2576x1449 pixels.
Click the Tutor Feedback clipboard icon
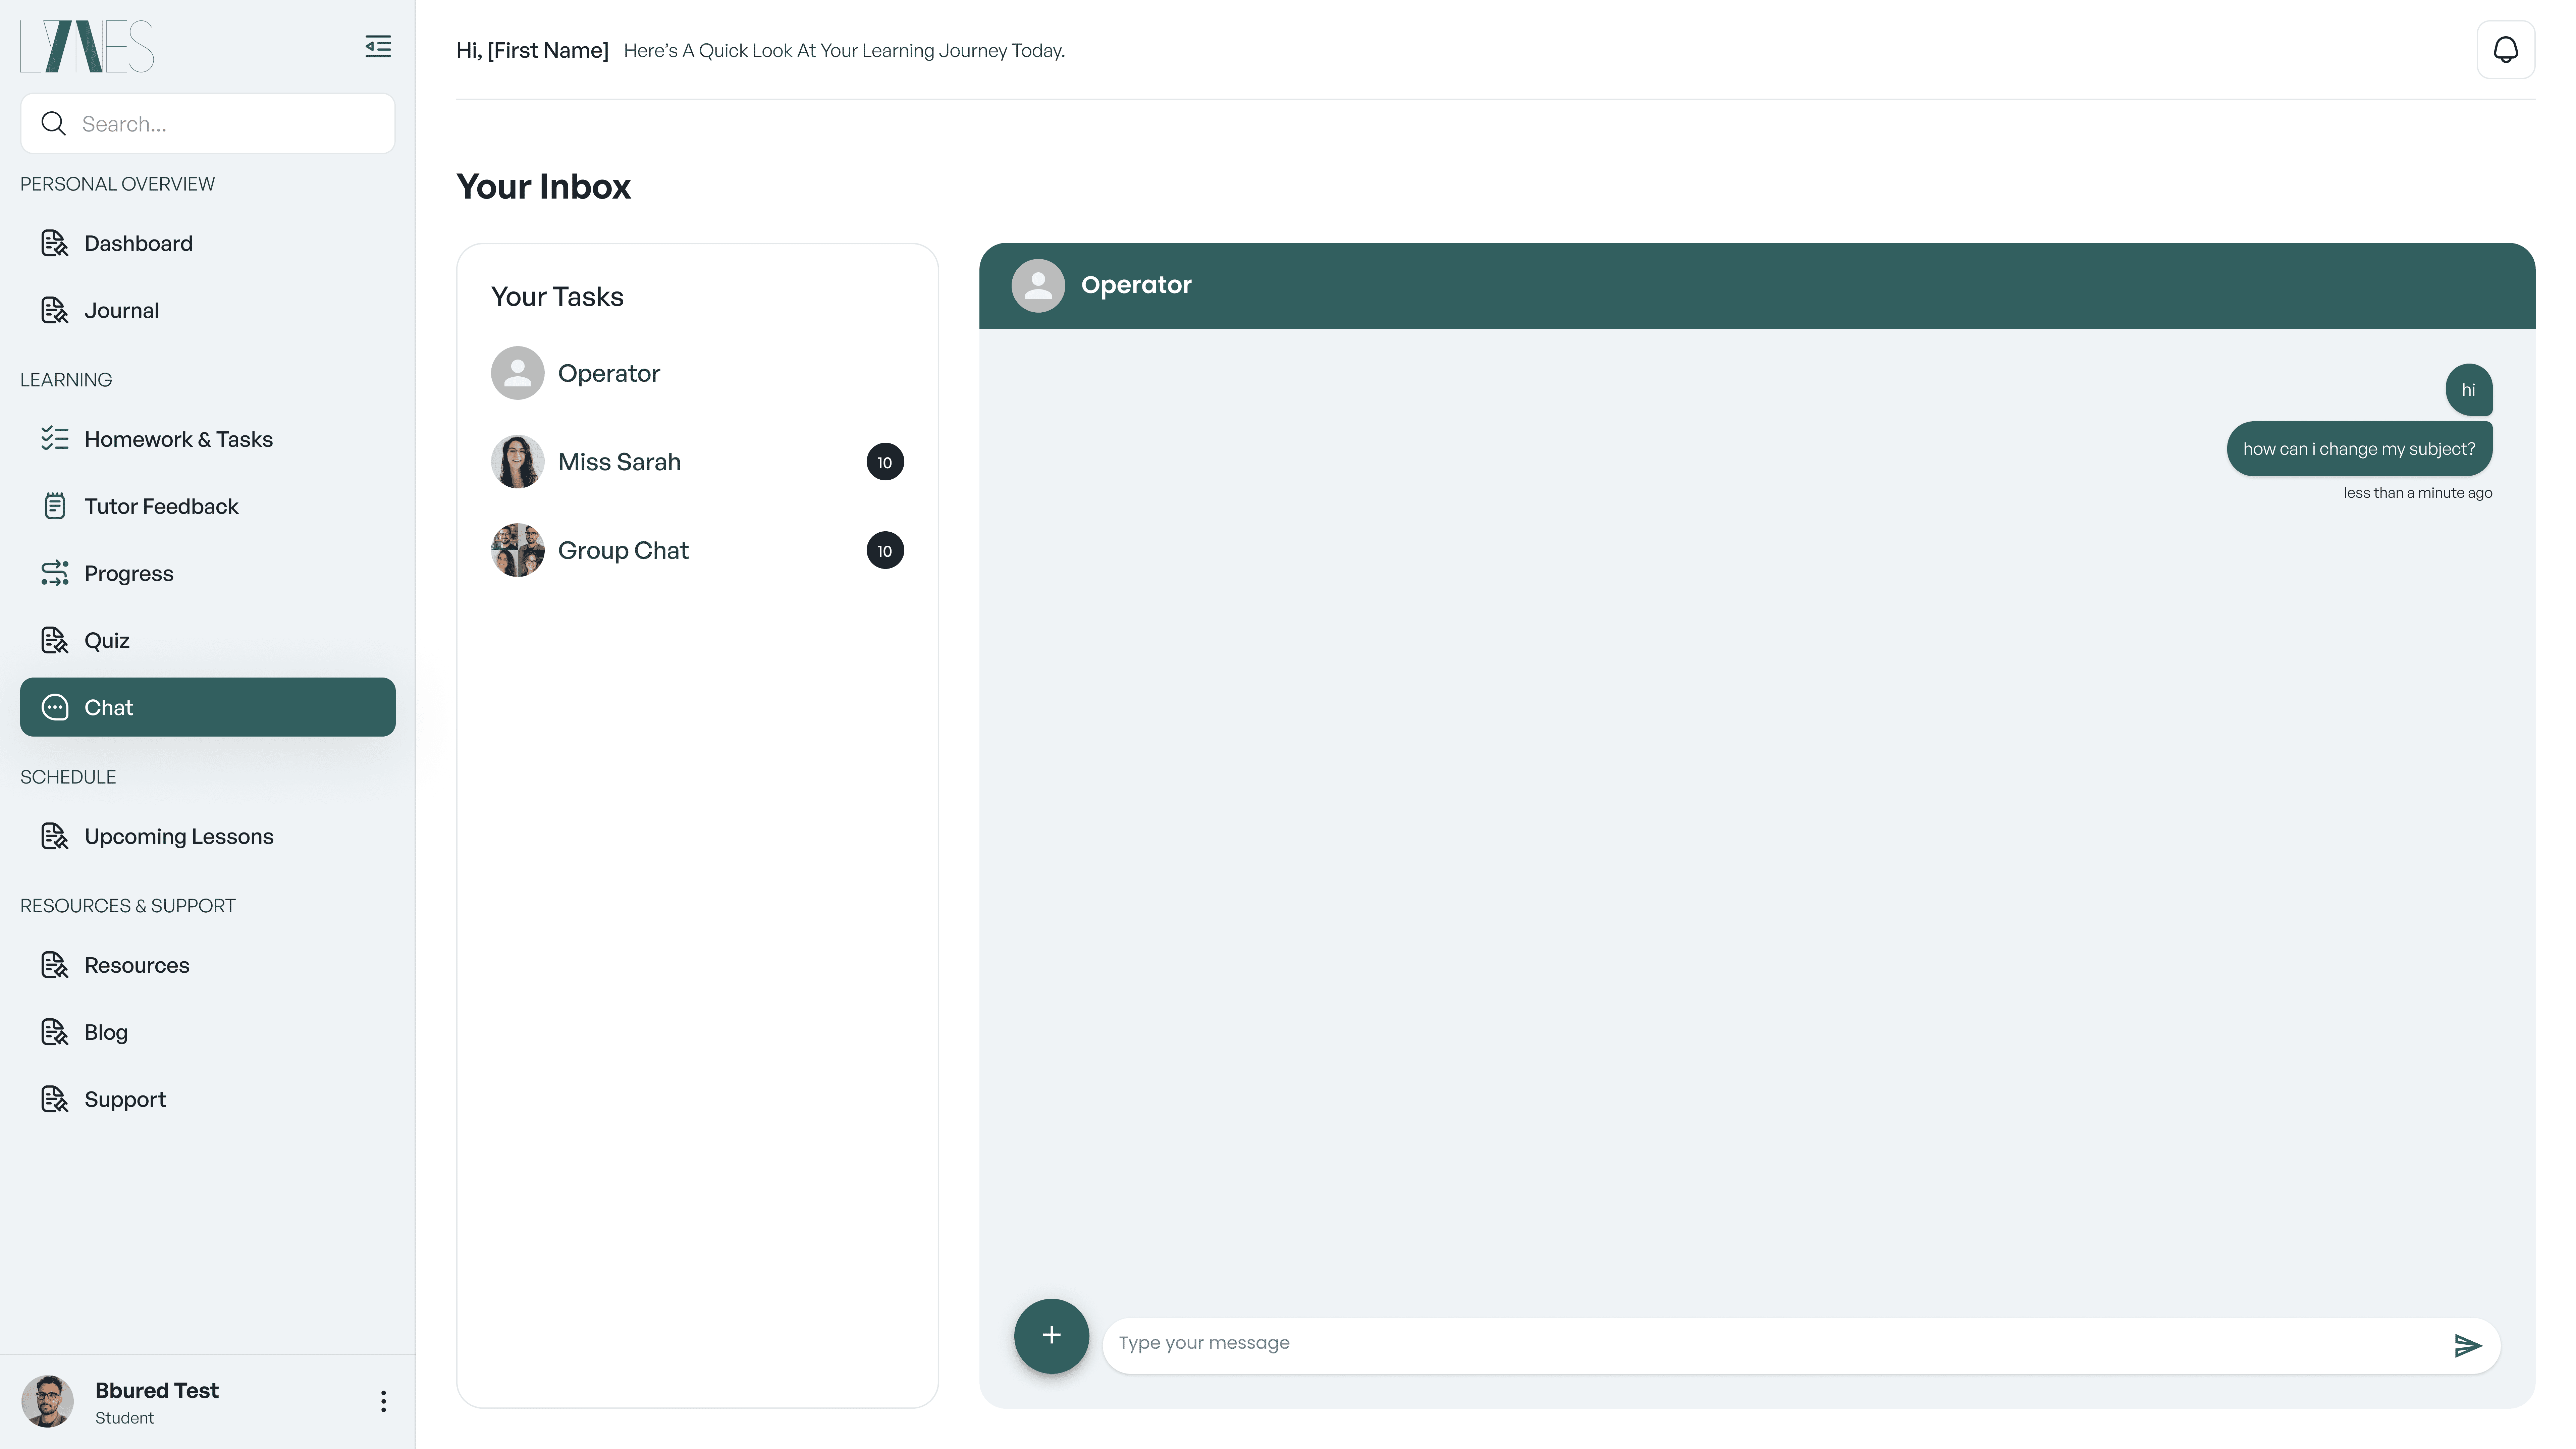(54, 506)
